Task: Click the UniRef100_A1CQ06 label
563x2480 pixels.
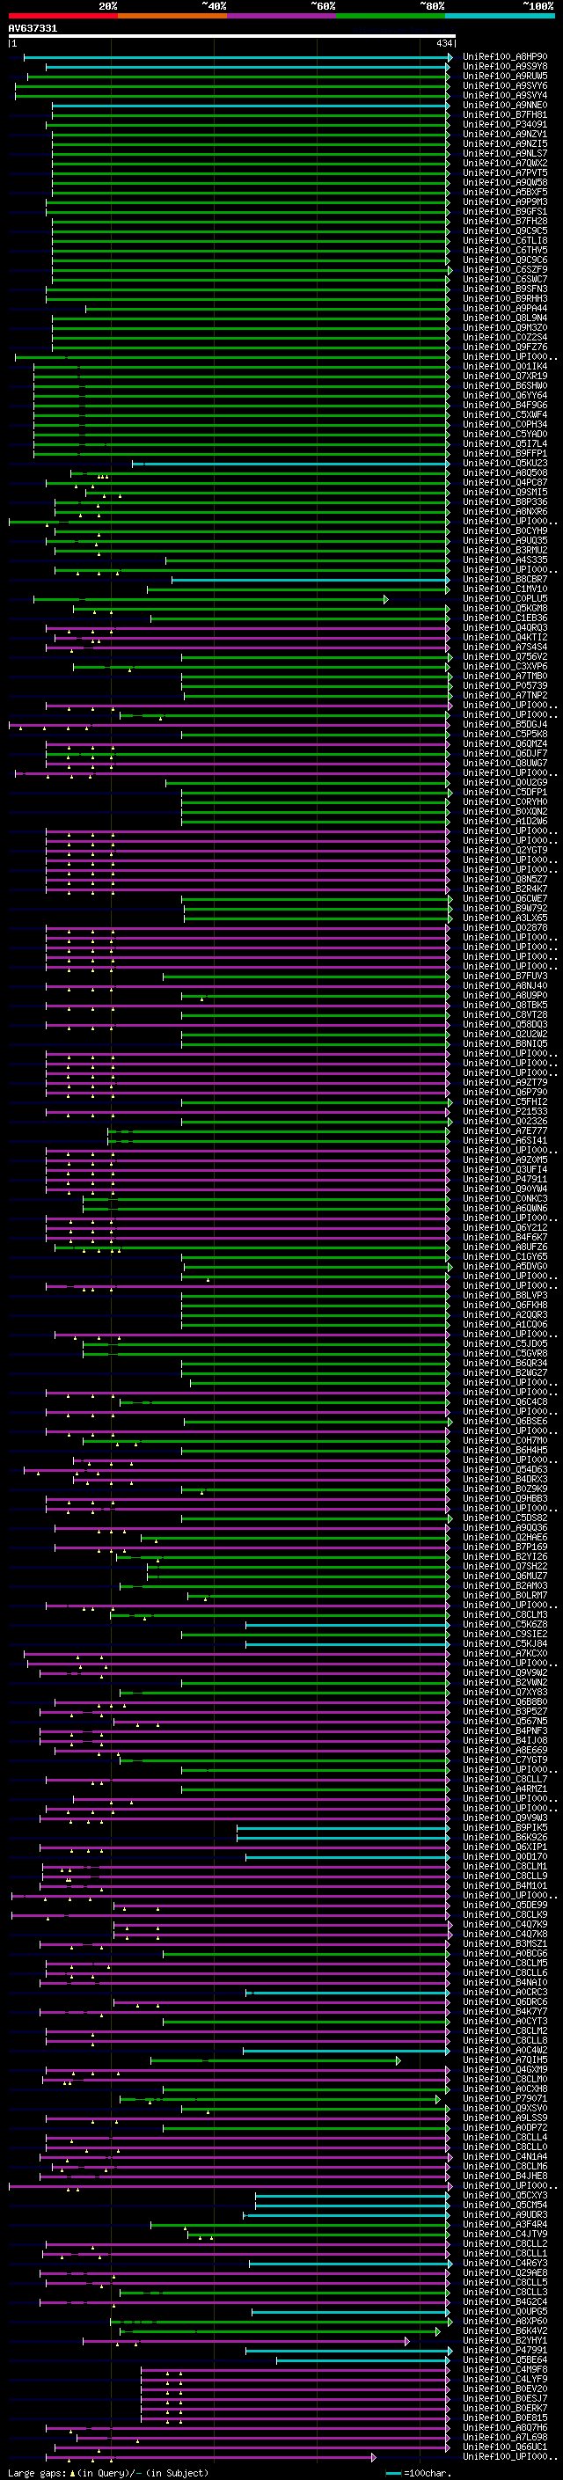Action: pos(504,1325)
